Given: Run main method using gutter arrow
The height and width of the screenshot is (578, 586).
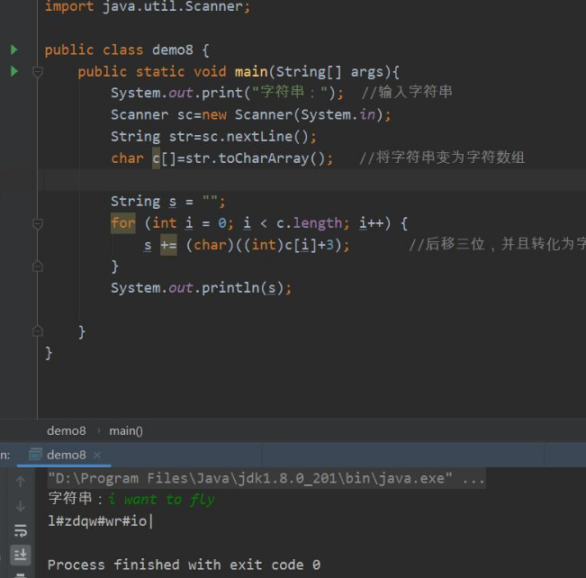Looking at the screenshot, I should (14, 71).
